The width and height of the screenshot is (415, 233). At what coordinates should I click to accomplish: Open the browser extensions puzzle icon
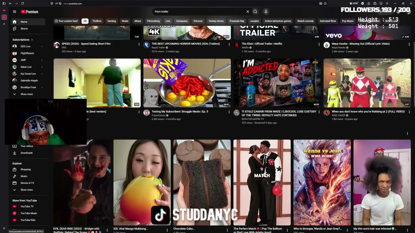(369, 4)
